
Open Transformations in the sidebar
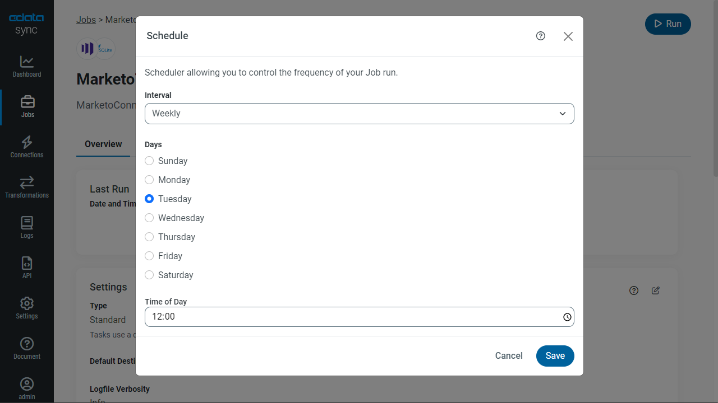tap(27, 187)
